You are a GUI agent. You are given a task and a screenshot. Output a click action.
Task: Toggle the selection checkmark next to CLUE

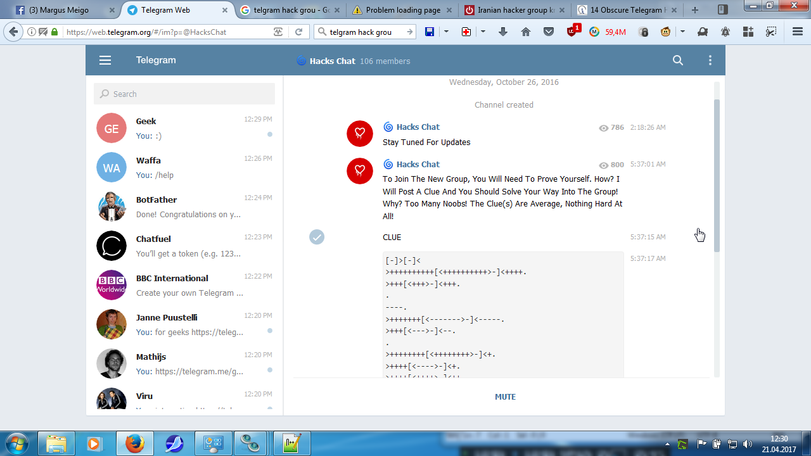coord(317,237)
